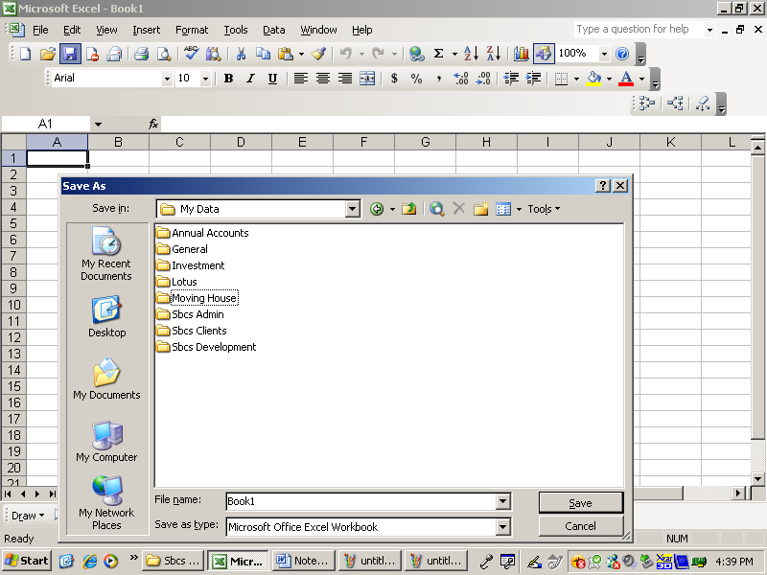Launch the Chart Wizard icon
The height and width of the screenshot is (575, 767).
coord(521,54)
